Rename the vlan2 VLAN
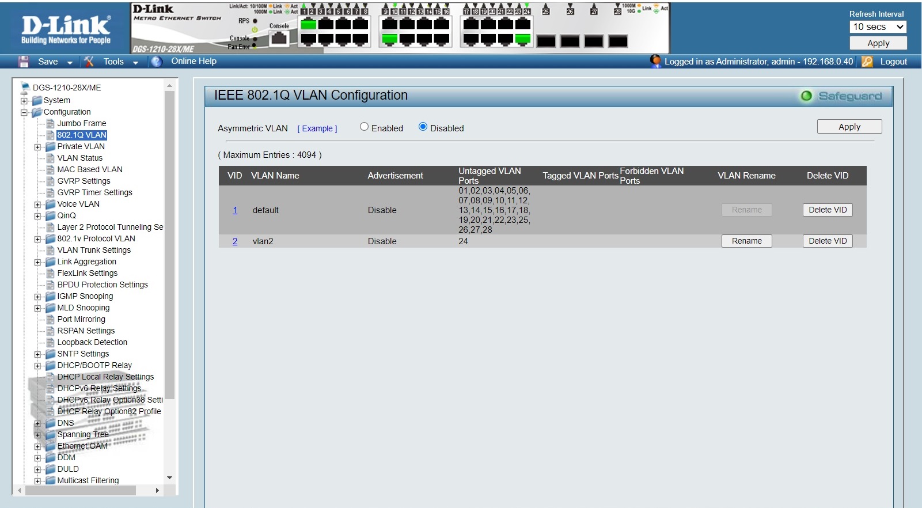 click(747, 241)
